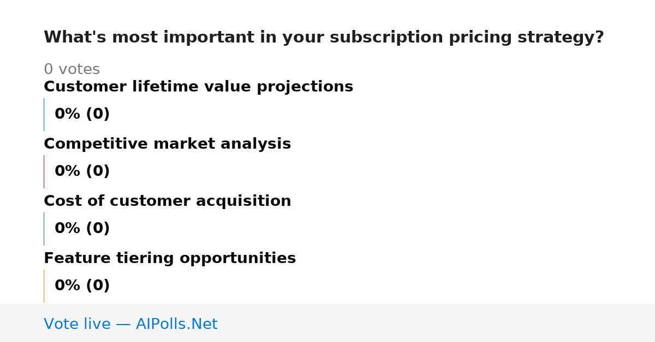Select the Cost of customer acquisition option
This screenshot has width=655, height=342.
(x=167, y=201)
